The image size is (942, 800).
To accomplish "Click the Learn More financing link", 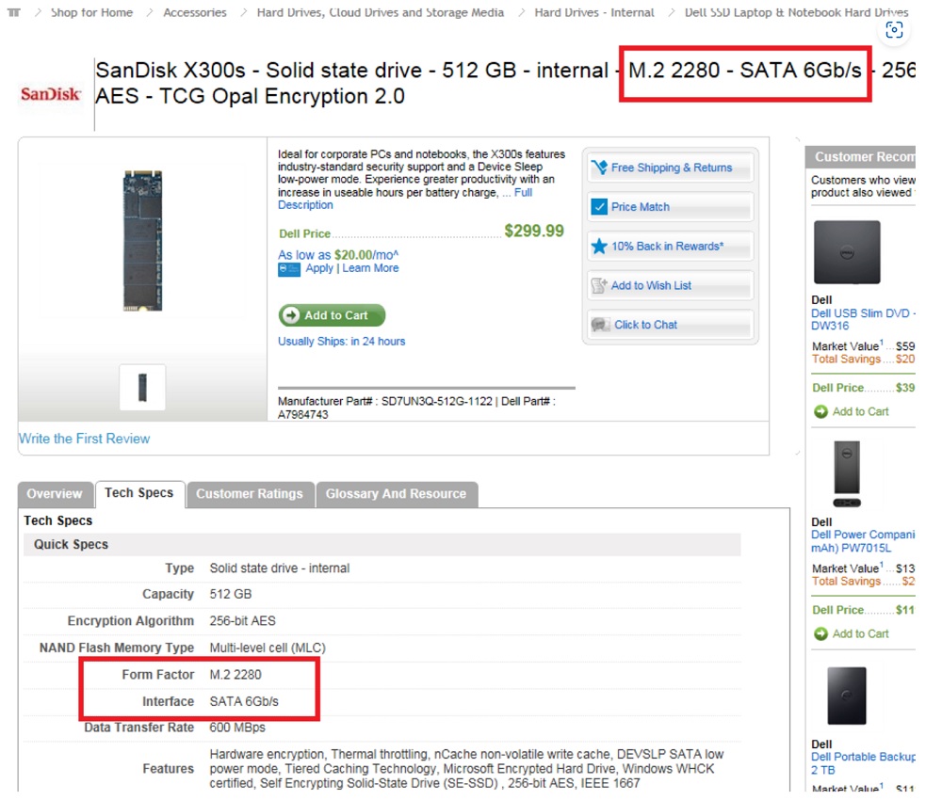I will coord(370,268).
